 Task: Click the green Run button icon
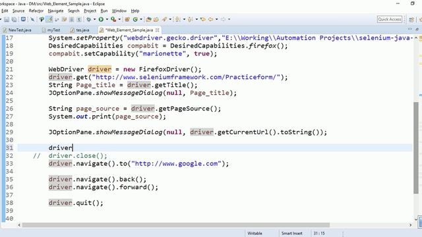[x=101, y=19]
